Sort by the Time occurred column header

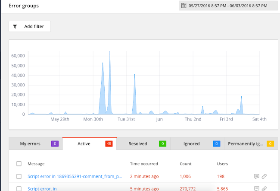click(144, 164)
